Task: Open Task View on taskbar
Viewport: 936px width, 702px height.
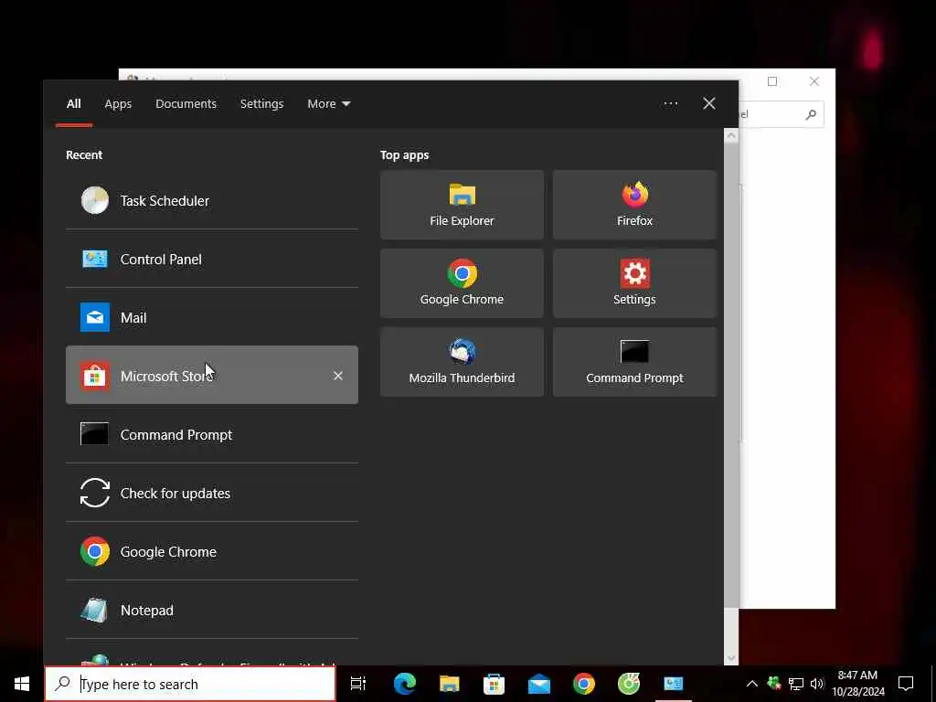Action: [x=358, y=684]
